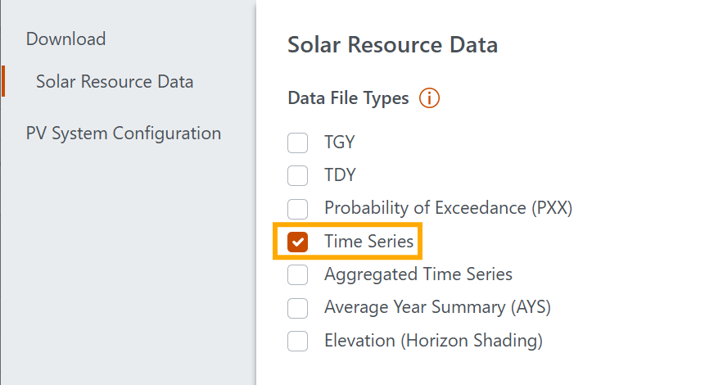The image size is (714, 385).
Task: Enable the Aggregated Time Series checkbox
Action: point(298,274)
